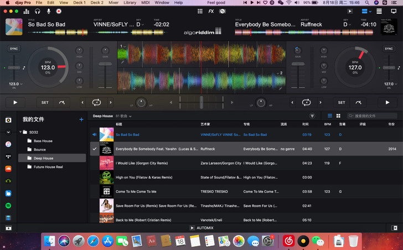
Task: Toggle the queue panel icon at bottom right
Action: [x=395, y=228]
